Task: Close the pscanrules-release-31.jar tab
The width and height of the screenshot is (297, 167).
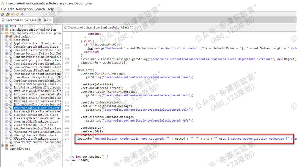Action: (50, 20)
